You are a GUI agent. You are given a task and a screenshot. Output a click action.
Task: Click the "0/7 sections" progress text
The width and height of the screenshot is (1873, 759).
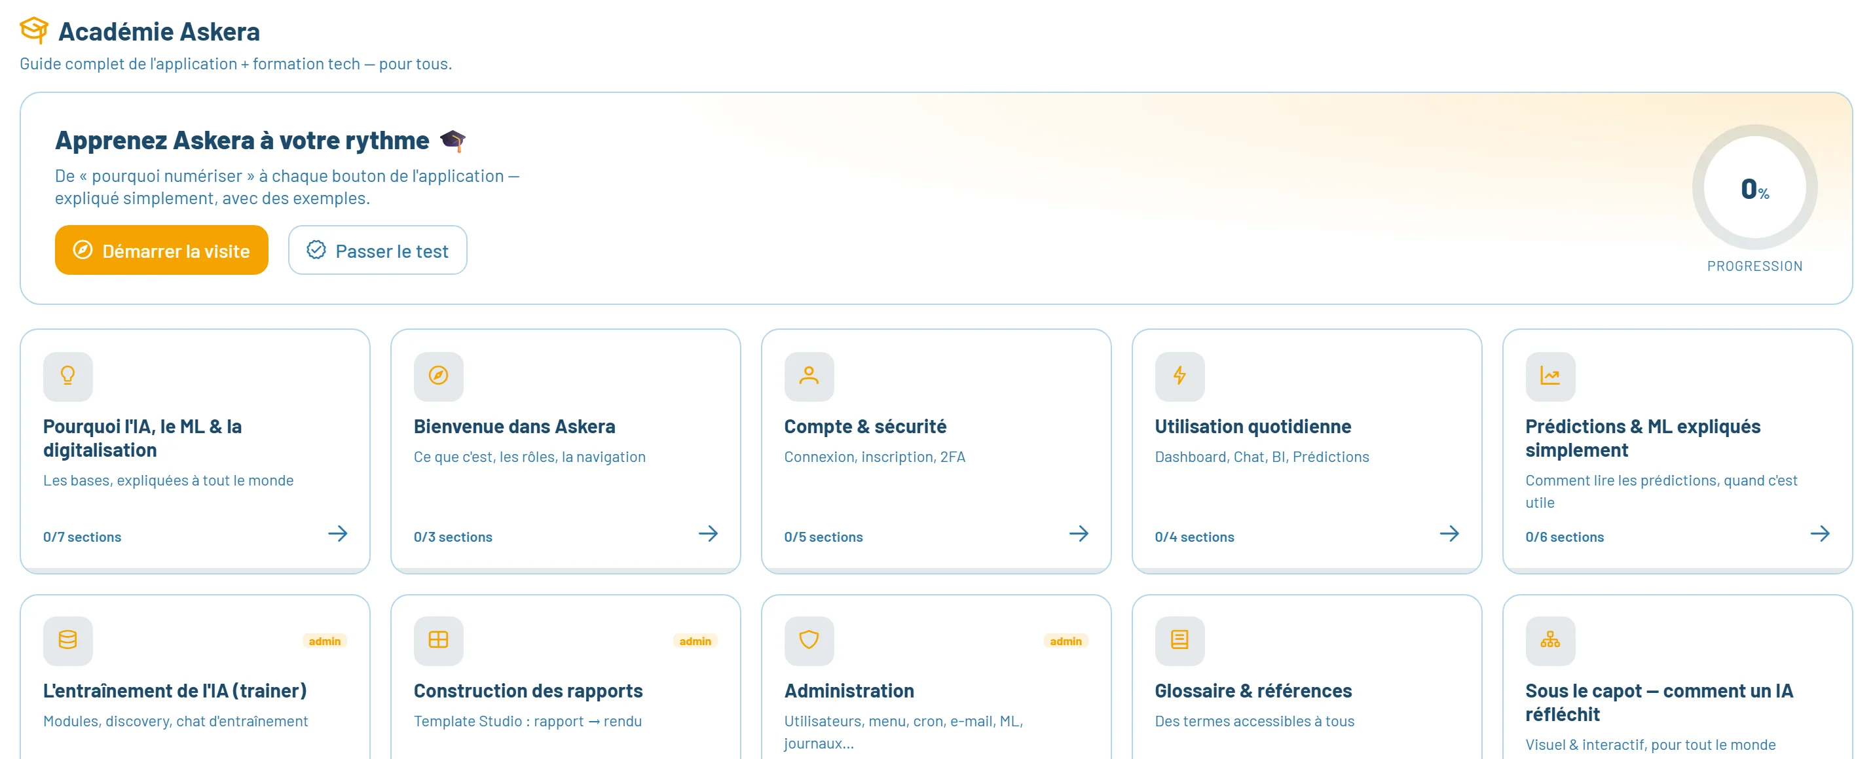(82, 537)
